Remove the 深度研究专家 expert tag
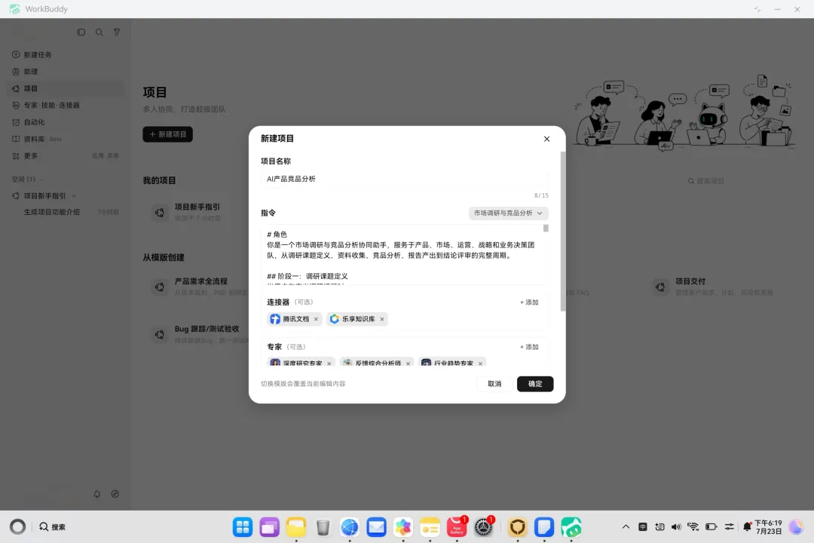Screen dimensions: 814x543 coord(329,364)
